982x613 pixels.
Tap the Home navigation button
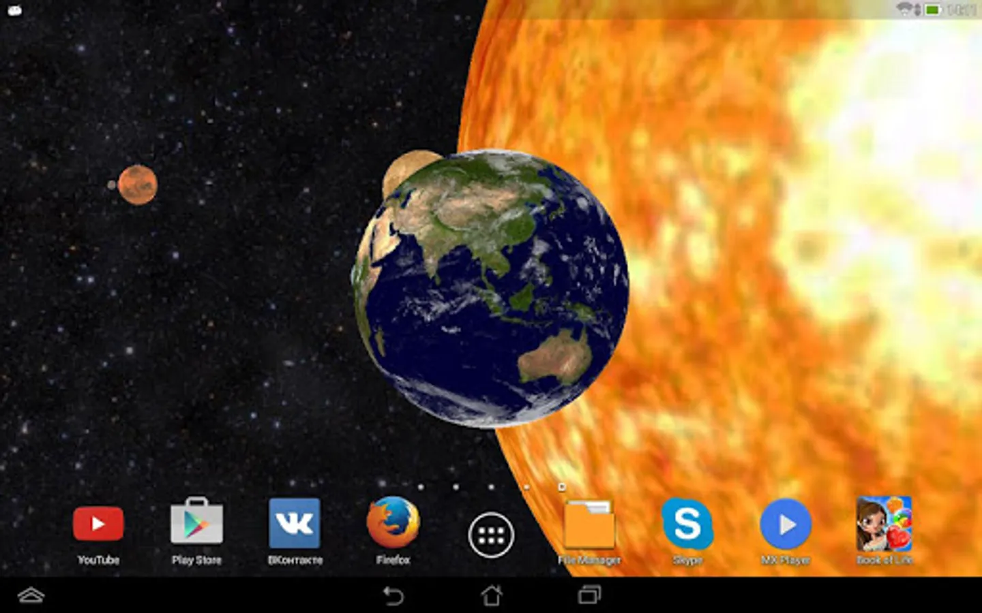492,595
